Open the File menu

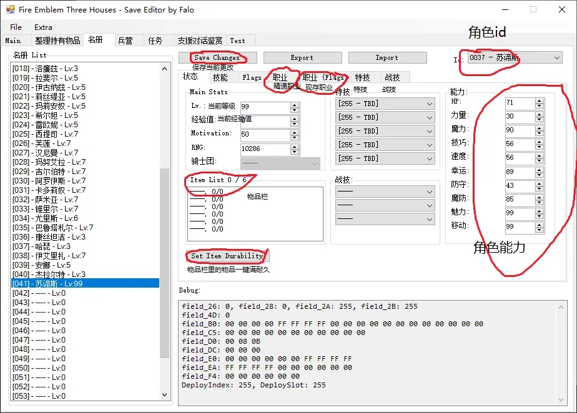pos(16,27)
